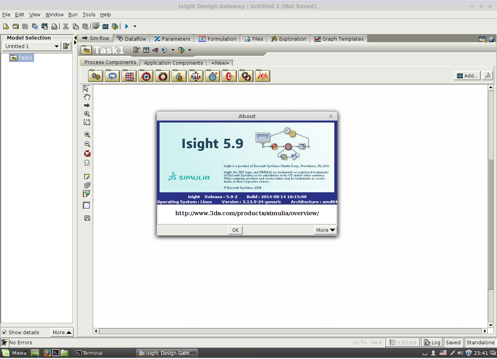Select the Six Sigma component icon
The width and height of the screenshot is (497, 359).
pyautogui.click(x=179, y=76)
